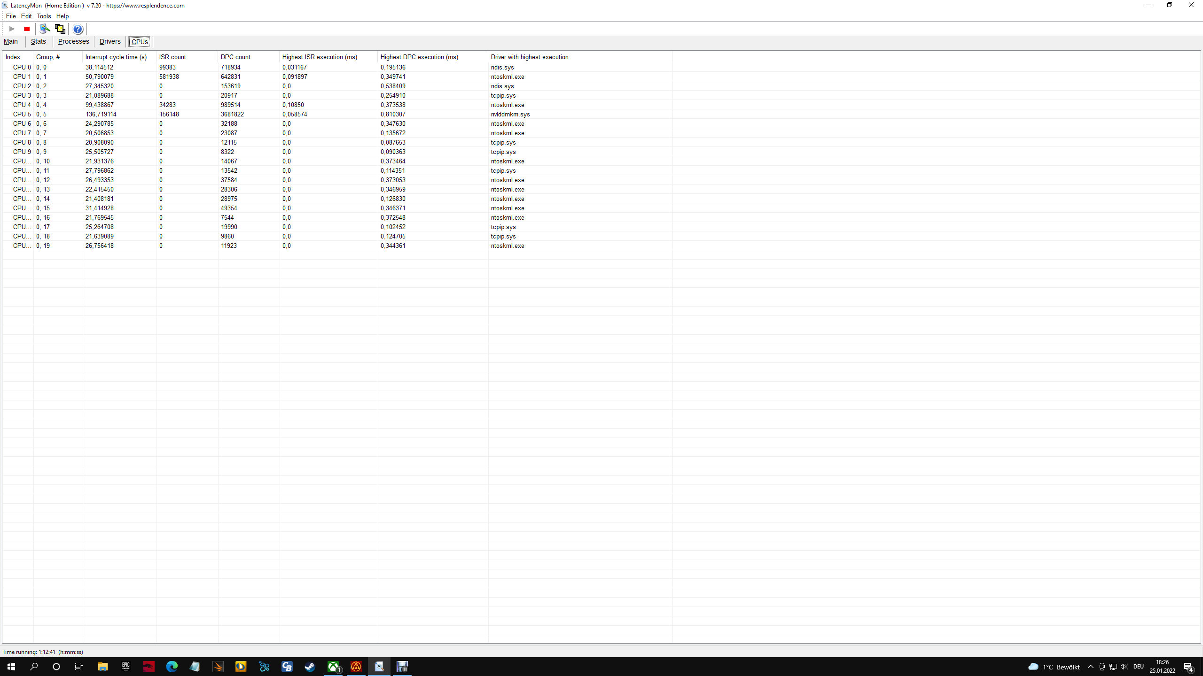
Task: Click the DPC count column header
Action: pyautogui.click(x=235, y=57)
